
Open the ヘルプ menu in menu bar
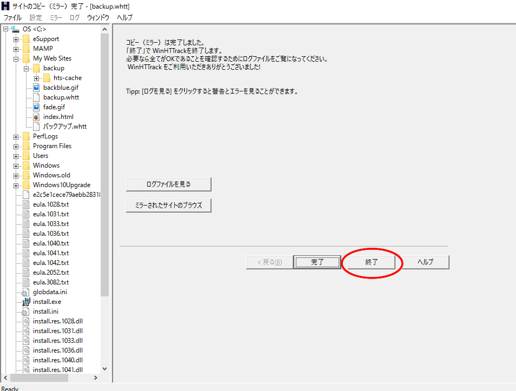click(x=124, y=17)
